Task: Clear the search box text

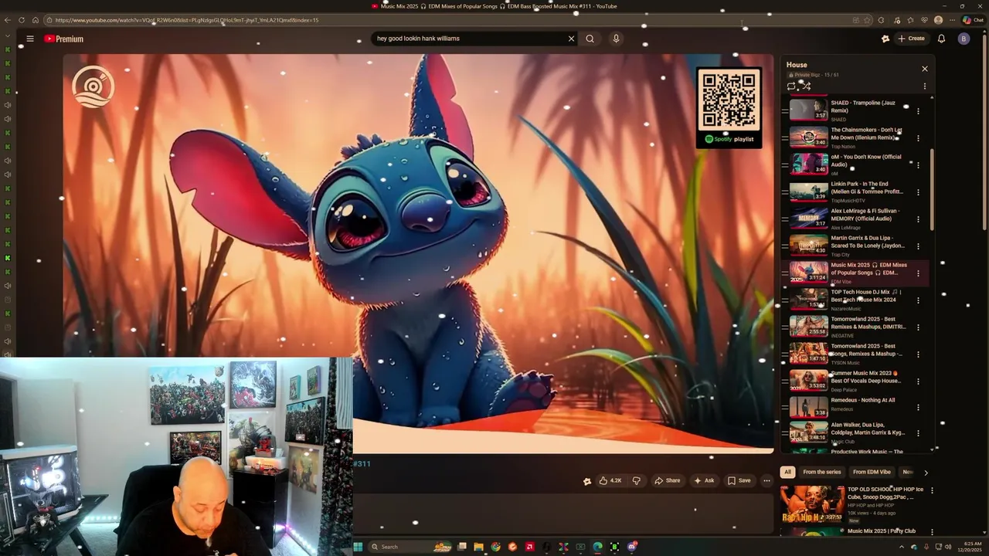Action: [571, 39]
